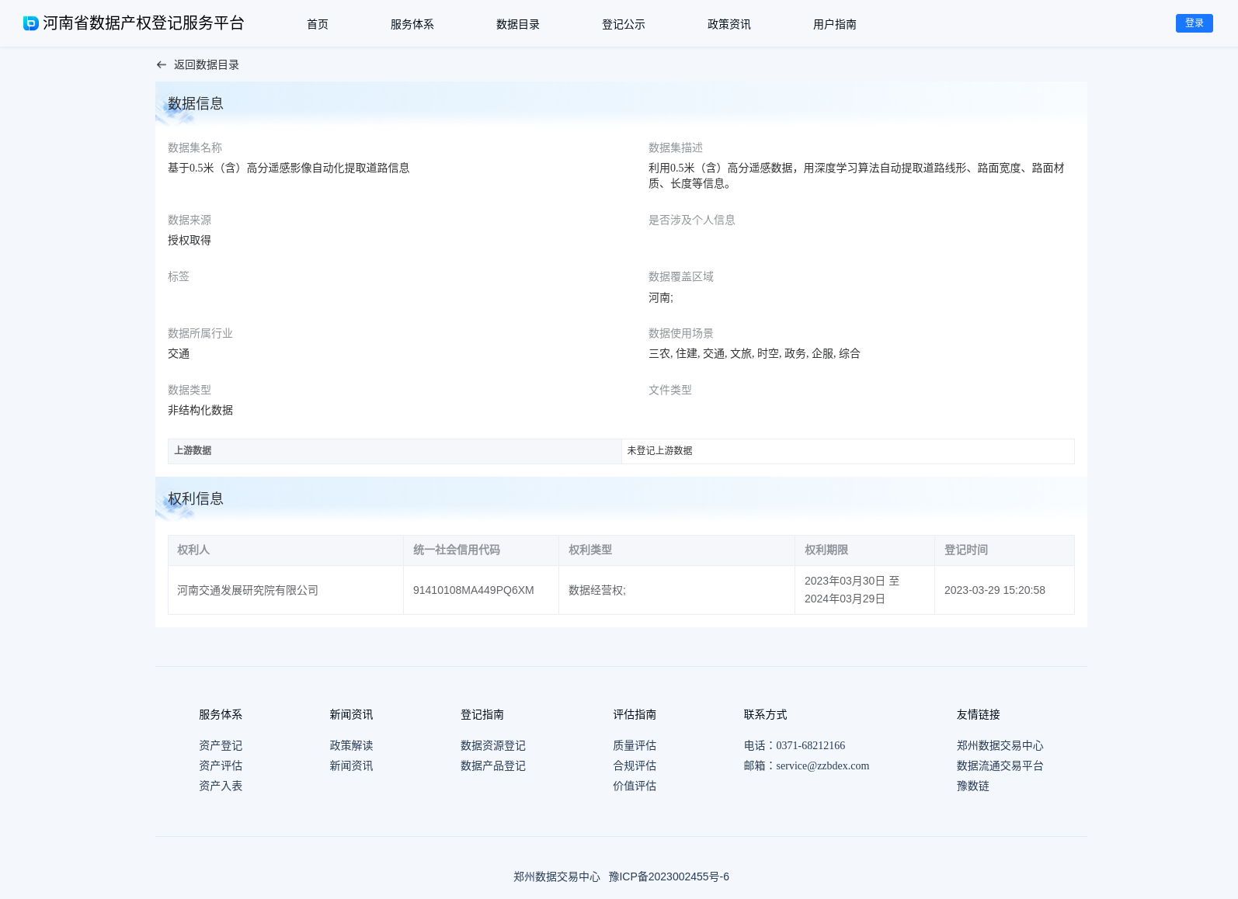Viewport: 1238px width, 899px height.
Task: Click the site title 河南省数据产权登记服务平台
Action: [144, 23]
